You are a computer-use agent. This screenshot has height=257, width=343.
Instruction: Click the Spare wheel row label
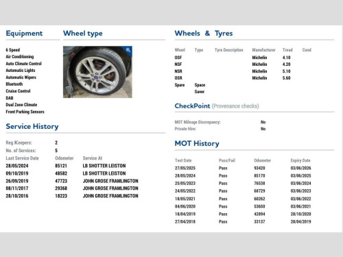coord(180,85)
